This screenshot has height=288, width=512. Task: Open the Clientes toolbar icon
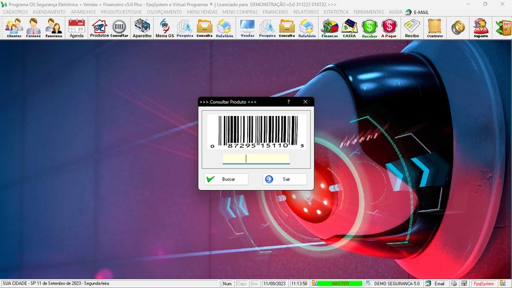click(x=14, y=28)
